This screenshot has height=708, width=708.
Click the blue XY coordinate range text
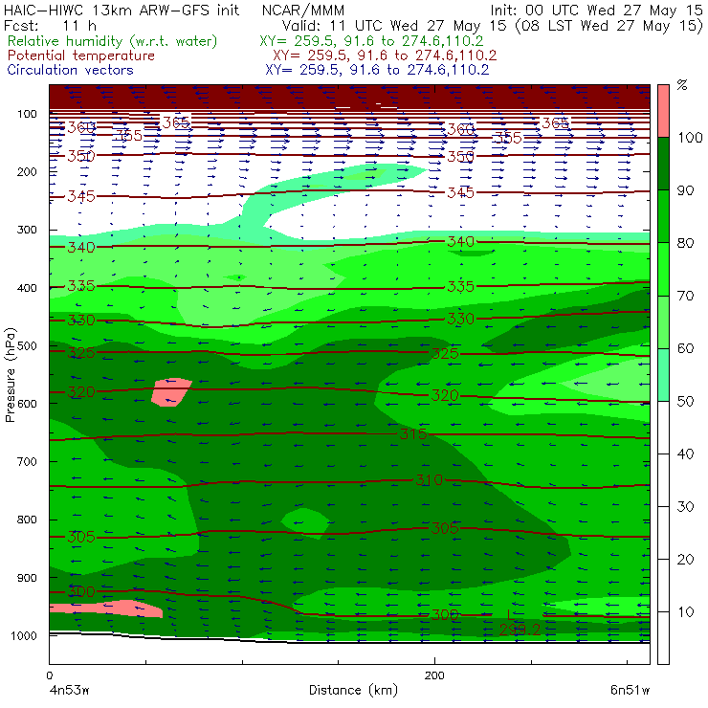point(377,70)
